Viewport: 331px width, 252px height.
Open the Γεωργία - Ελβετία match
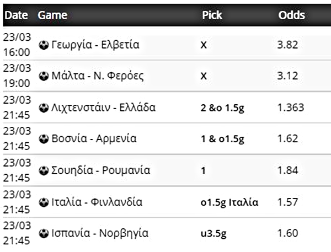click(x=94, y=45)
